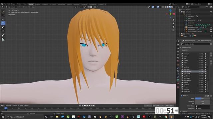Open the Global transform orientation dropdown
This screenshot has height=119, width=213.
pyautogui.click(x=79, y=7)
